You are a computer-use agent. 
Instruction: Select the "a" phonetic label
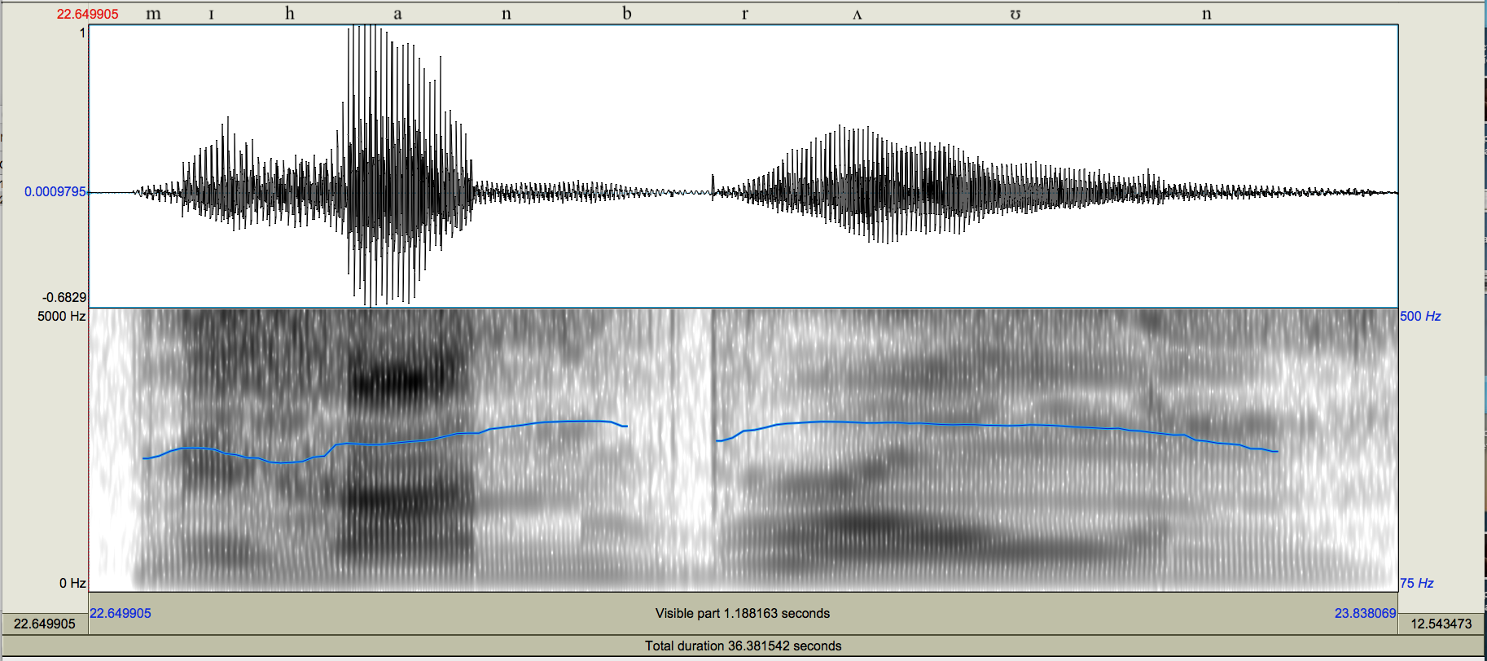pos(397,14)
